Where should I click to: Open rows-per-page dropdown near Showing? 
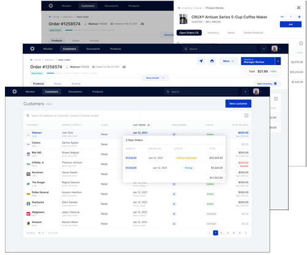(41, 233)
